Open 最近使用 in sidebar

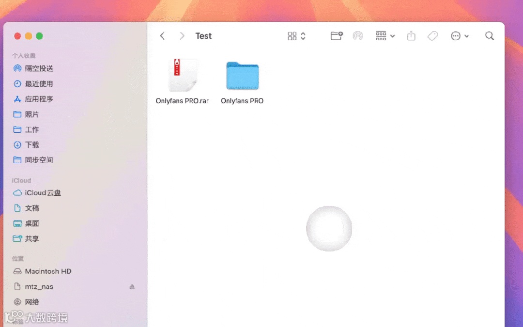click(x=33, y=84)
